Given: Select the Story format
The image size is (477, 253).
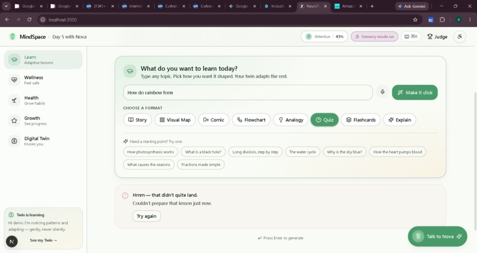Looking at the screenshot, I should pos(137,119).
